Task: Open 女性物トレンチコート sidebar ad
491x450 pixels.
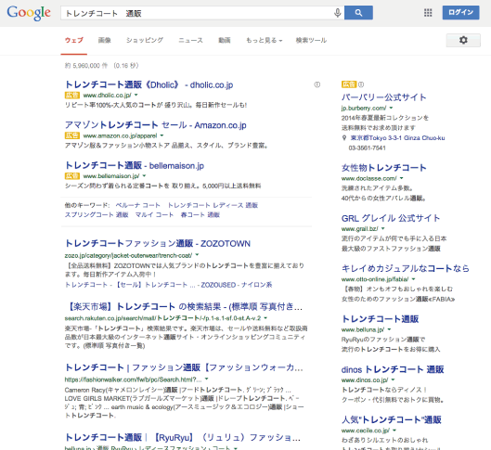Action: pos(384,168)
